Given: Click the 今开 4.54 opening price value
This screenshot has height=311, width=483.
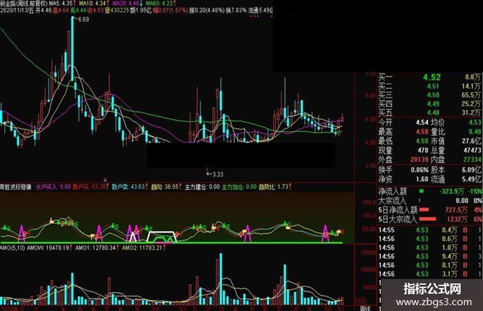Looking at the screenshot, I should coord(422,123).
